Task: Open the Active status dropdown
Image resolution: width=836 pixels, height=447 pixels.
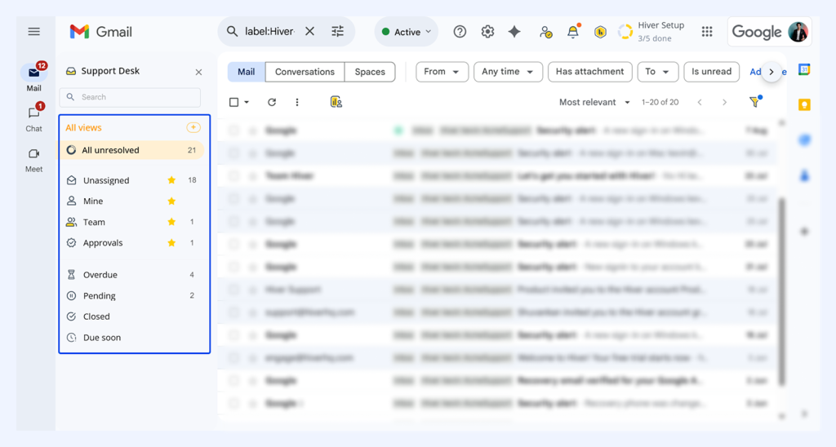Action: tap(407, 32)
